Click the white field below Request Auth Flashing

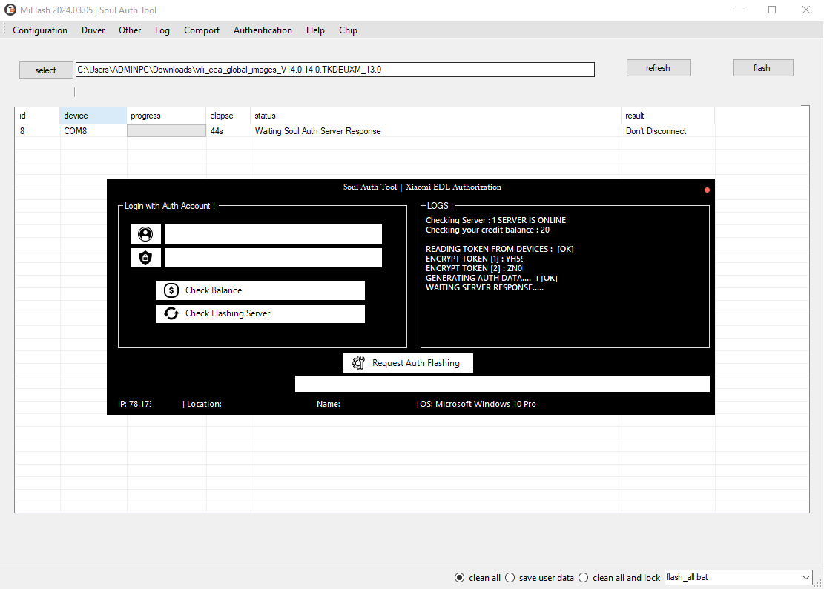coord(502,383)
